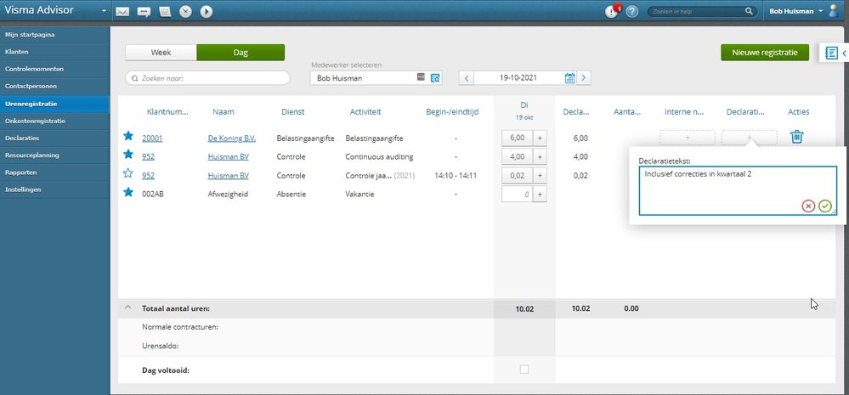Toggle favorite star for Afwezigheid row
The height and width of the screenshot is (395, 849).
(127, 192)
